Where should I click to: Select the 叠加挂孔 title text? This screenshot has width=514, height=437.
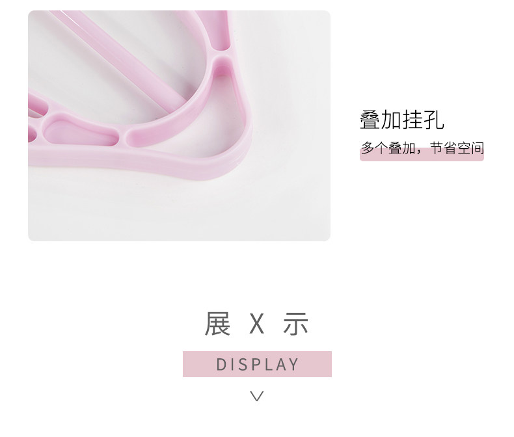pyautogui.click(x=402, y=120)
